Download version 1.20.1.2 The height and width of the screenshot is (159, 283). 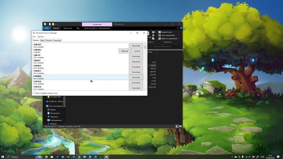[136, 56]
